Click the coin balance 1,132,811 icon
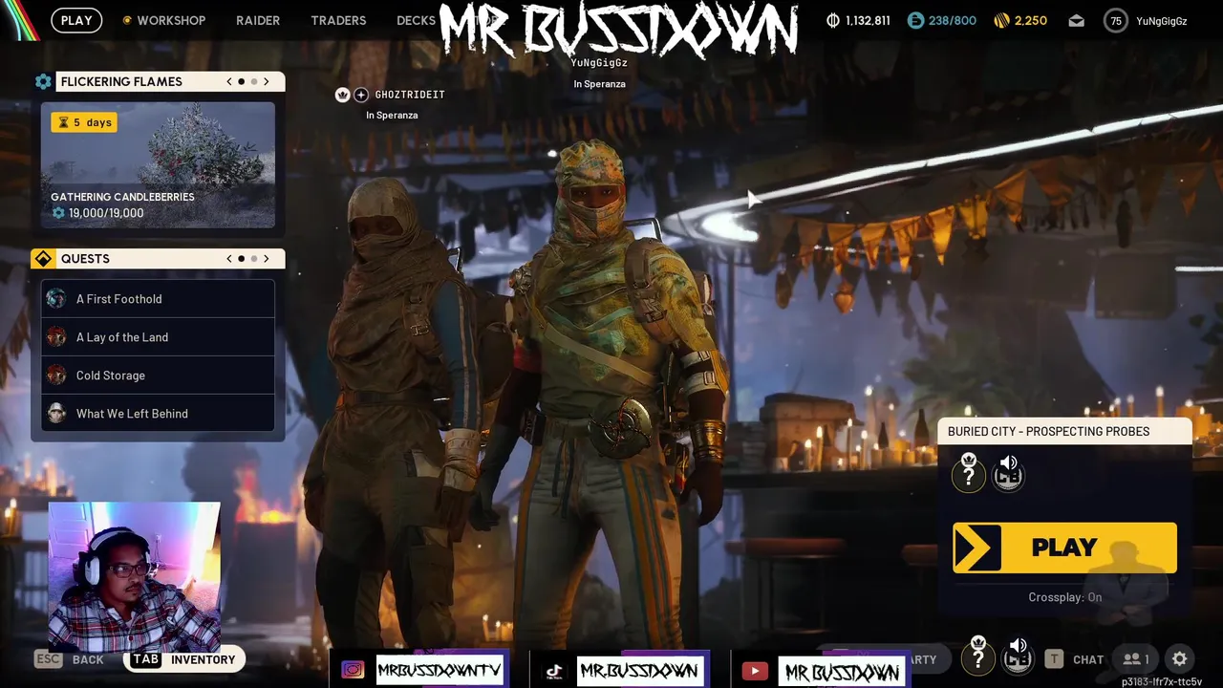Image resolution: width=1223 pixels, height=688 pixels. (832, 20)
